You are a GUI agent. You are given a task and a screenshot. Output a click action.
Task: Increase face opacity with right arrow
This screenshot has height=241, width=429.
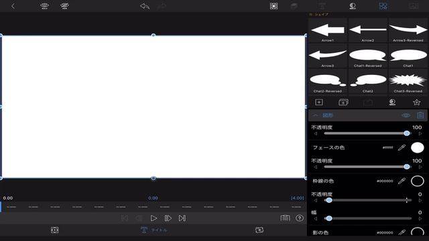(420, 167)
